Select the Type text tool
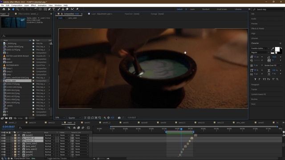 [x=54, y=9]
